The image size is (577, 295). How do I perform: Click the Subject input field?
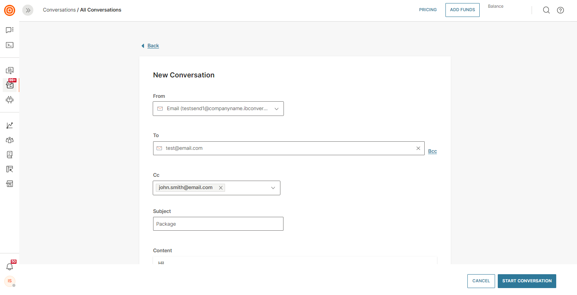pyautogui.click(x=218, y=224)
